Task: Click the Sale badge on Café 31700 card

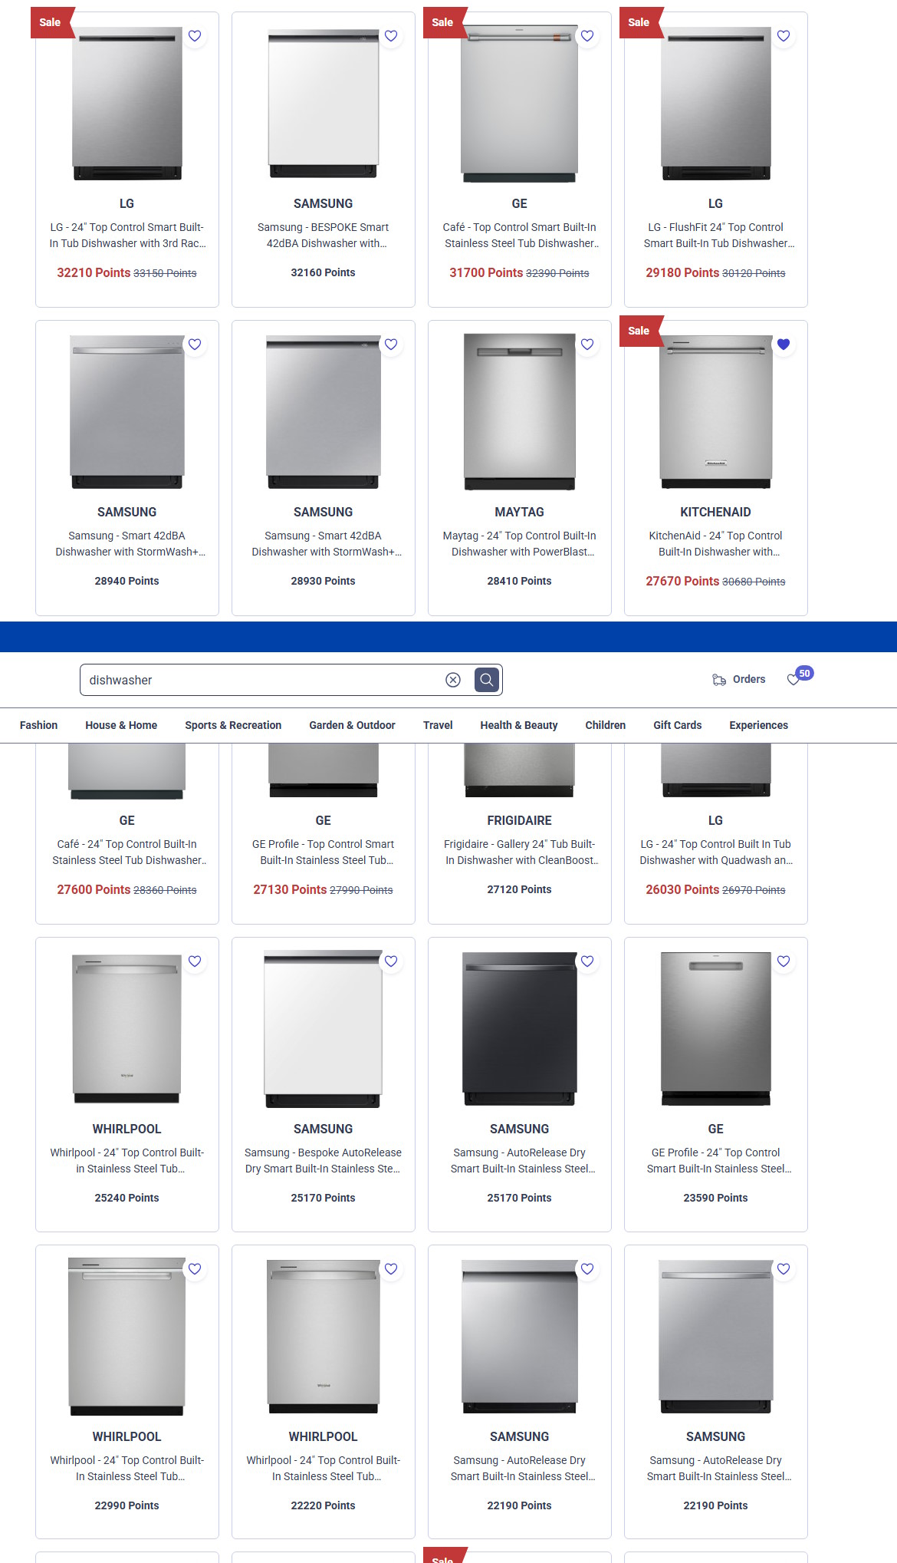Action: point(445,22)
